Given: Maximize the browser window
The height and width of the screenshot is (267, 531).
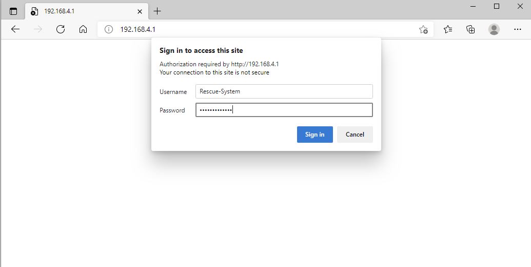Looking at the screenshot, I should point(497,7).
